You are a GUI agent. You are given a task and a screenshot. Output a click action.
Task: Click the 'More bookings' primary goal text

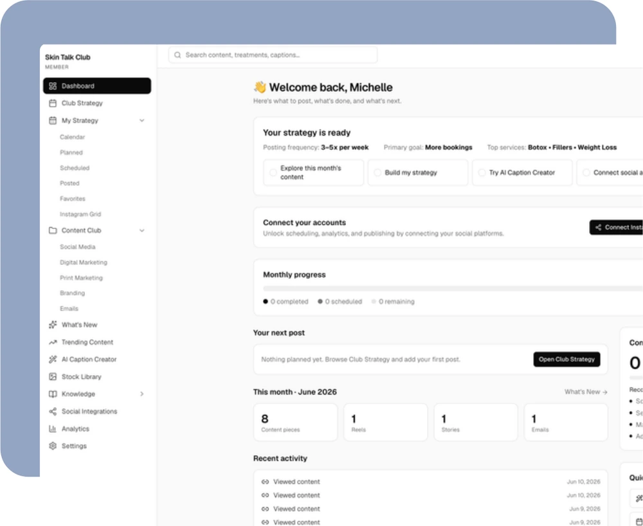[449, 147]
